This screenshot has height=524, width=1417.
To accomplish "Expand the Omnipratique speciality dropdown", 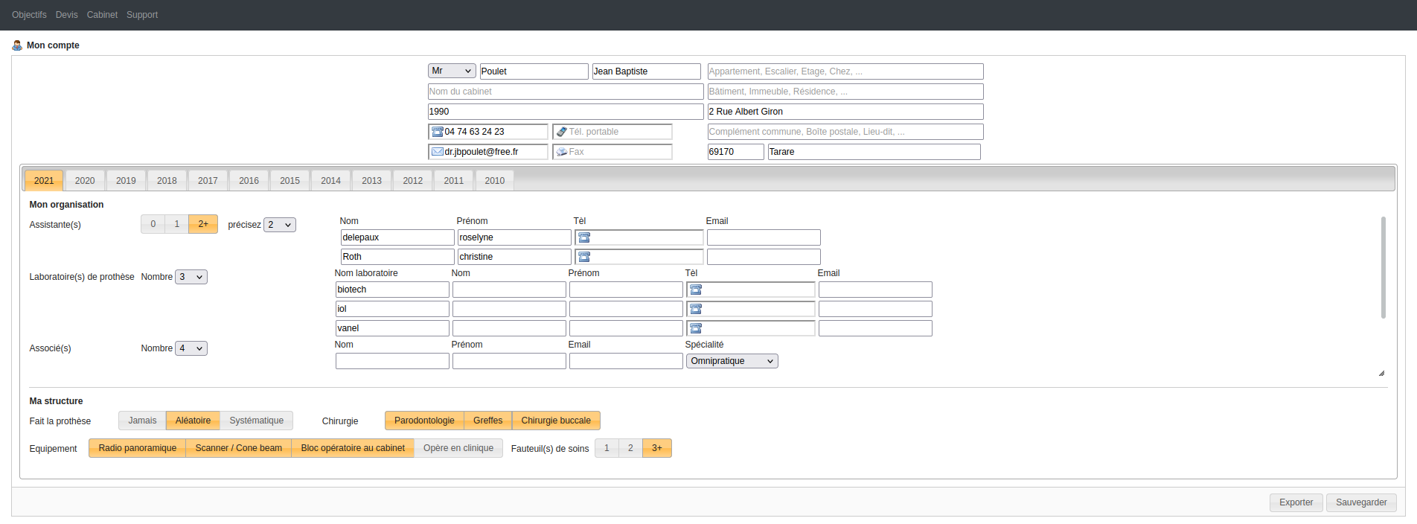I will tap(732, 361).
